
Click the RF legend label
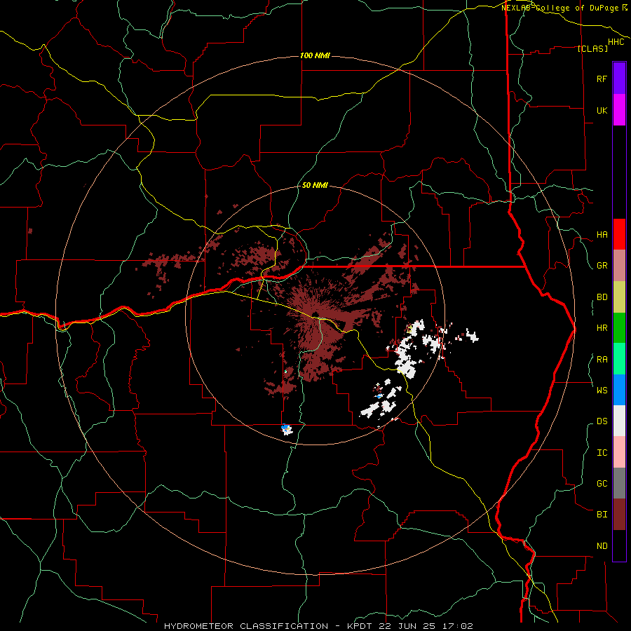point(602,79)
